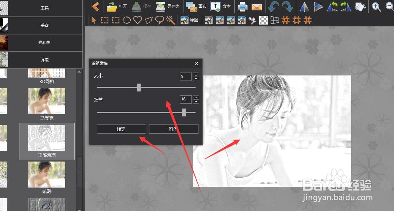Click the free rotate icon
The image size is (394, 211).
[360, 7]
